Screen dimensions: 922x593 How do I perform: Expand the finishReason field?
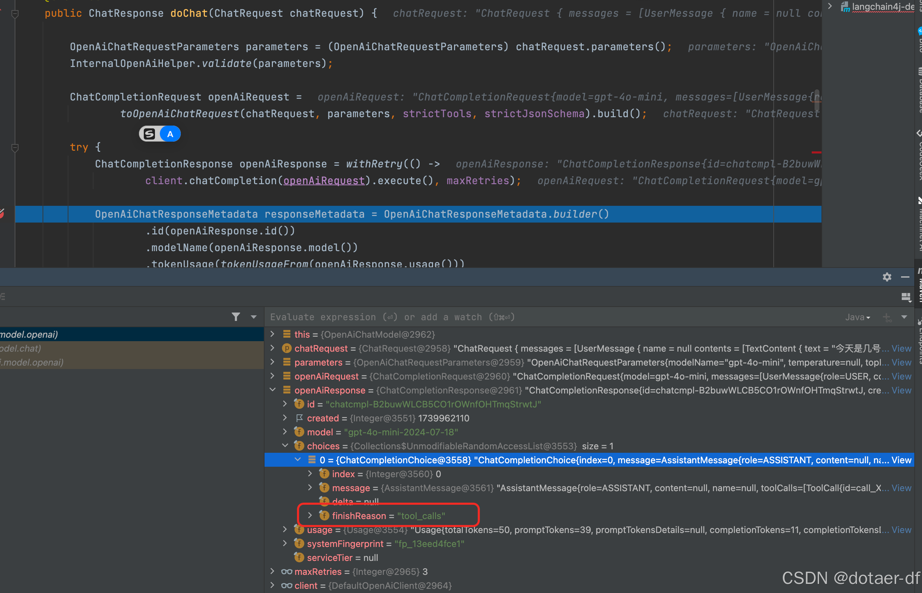pos(310,515)
